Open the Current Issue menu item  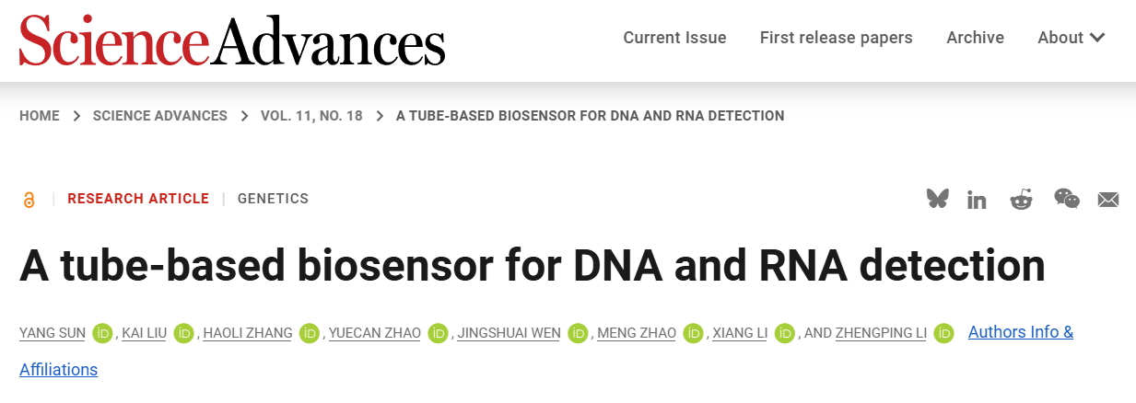click(x=674, y=38)
